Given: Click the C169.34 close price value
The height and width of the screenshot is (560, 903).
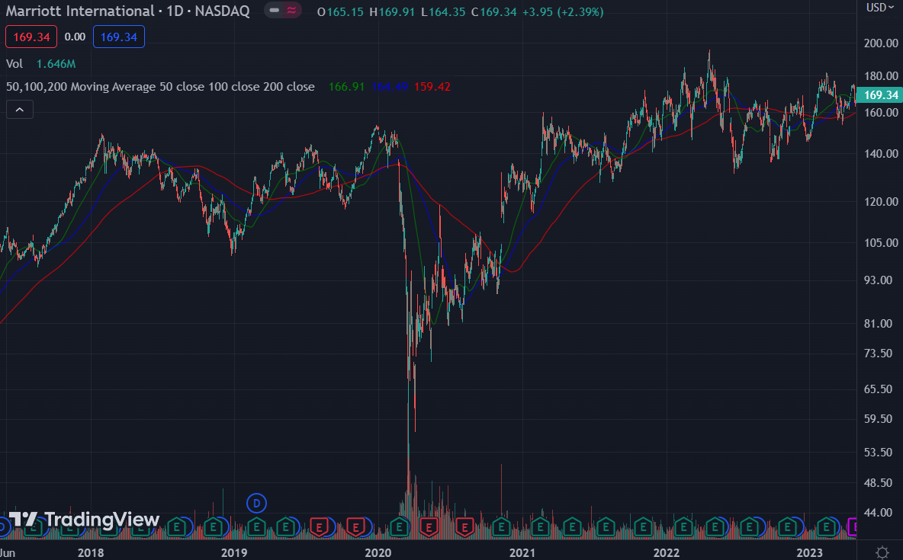Looking at the screenshot, I should coord(493,11).
